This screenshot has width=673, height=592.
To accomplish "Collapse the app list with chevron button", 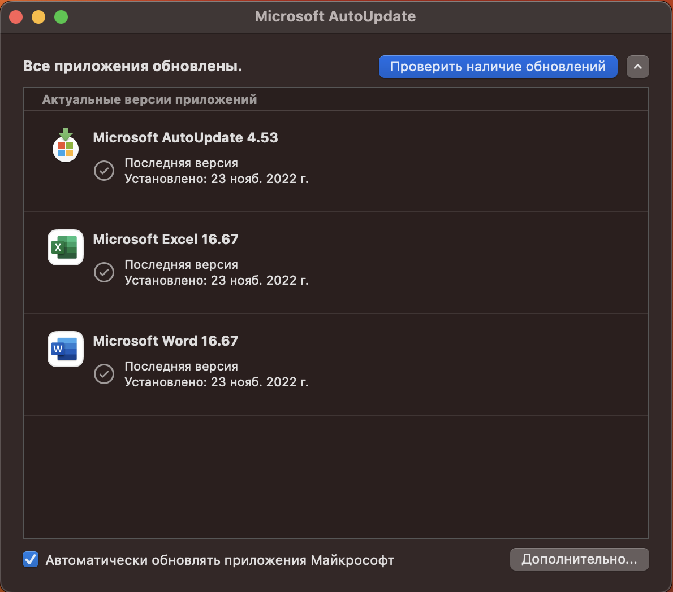I will [x=638, y=67].
